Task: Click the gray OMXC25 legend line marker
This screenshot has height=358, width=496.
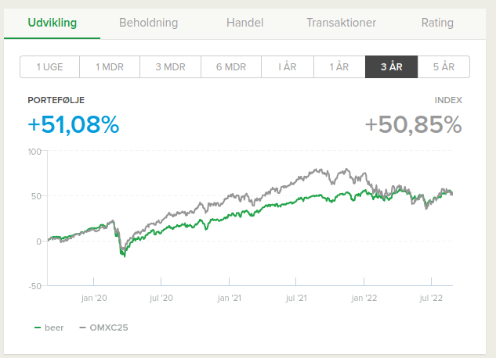Action: (82, 328)
